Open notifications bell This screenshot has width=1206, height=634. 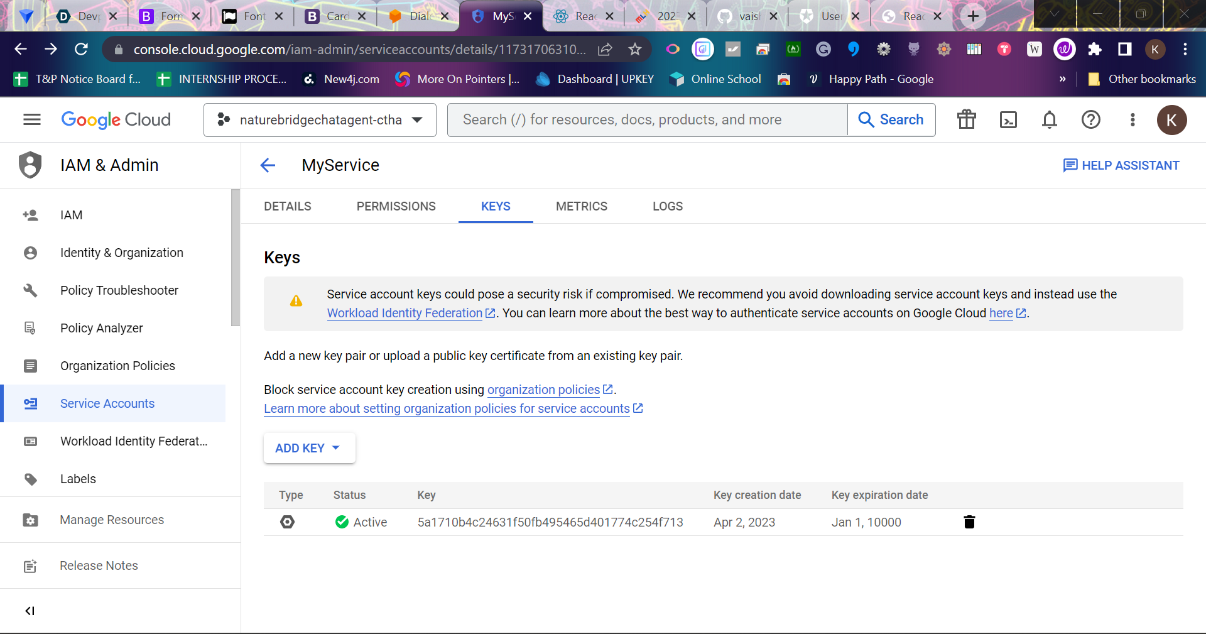pos(1050,119)
